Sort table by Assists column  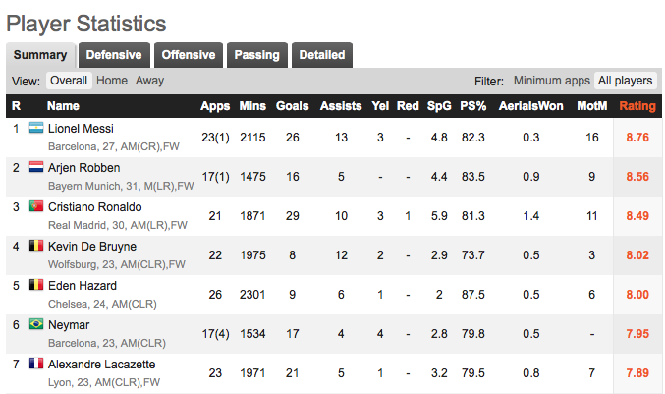pos(341,106)
